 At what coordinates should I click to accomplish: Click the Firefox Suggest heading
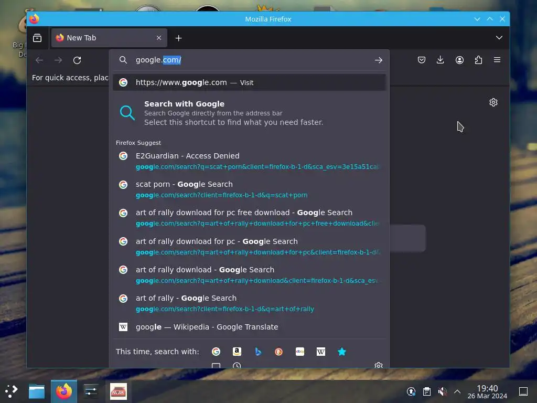click(x=138, y=143)
